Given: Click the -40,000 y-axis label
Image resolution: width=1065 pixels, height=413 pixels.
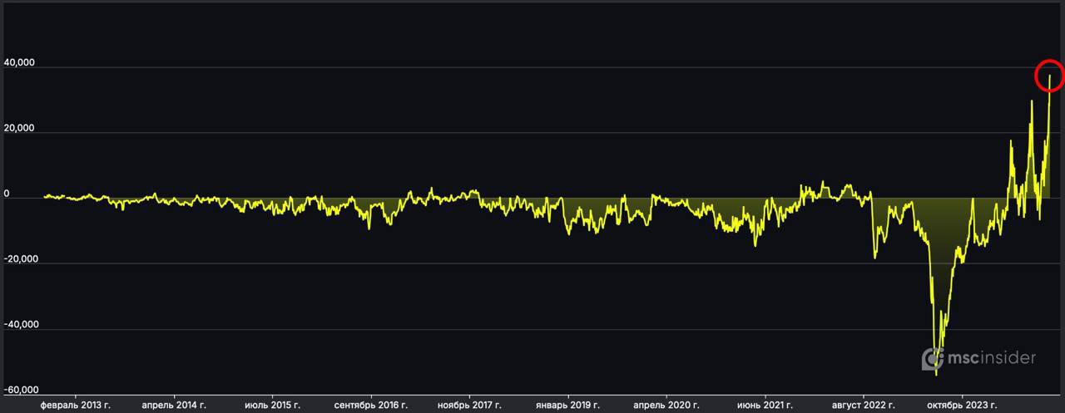Looking at the screenshot, I should tap(21, 324).
